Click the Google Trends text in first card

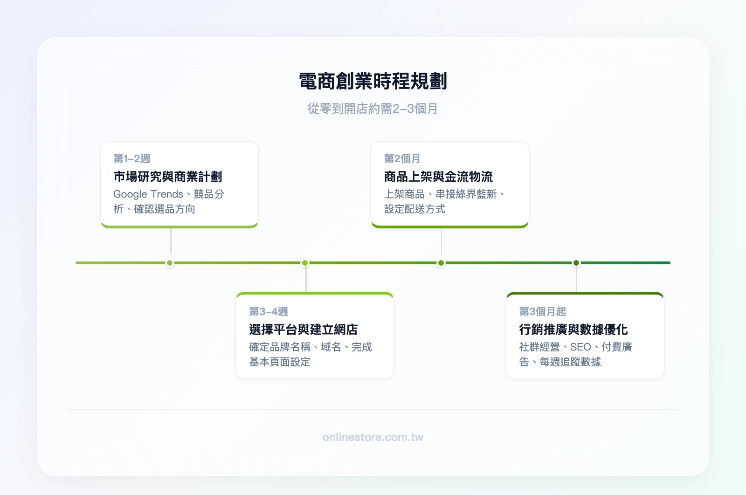coord(149,194)
